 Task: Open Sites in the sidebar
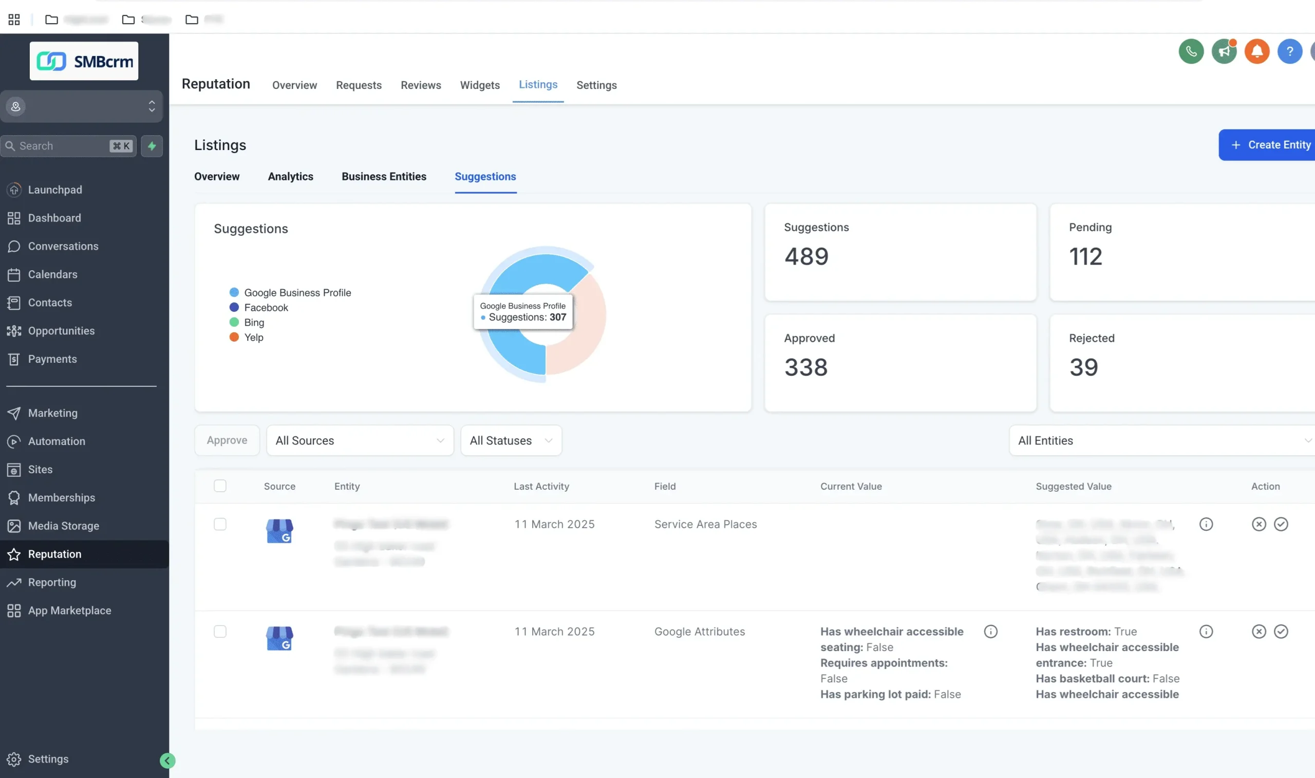(x=41, y=470)
